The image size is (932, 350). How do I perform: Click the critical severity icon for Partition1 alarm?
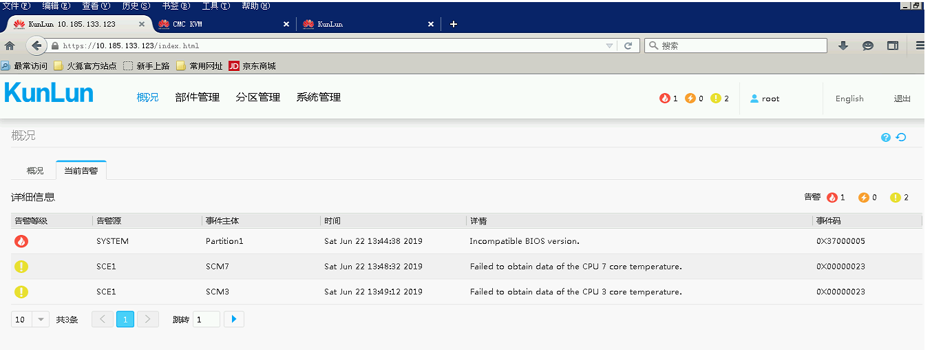pyautogui.click(x=21, y=242)
